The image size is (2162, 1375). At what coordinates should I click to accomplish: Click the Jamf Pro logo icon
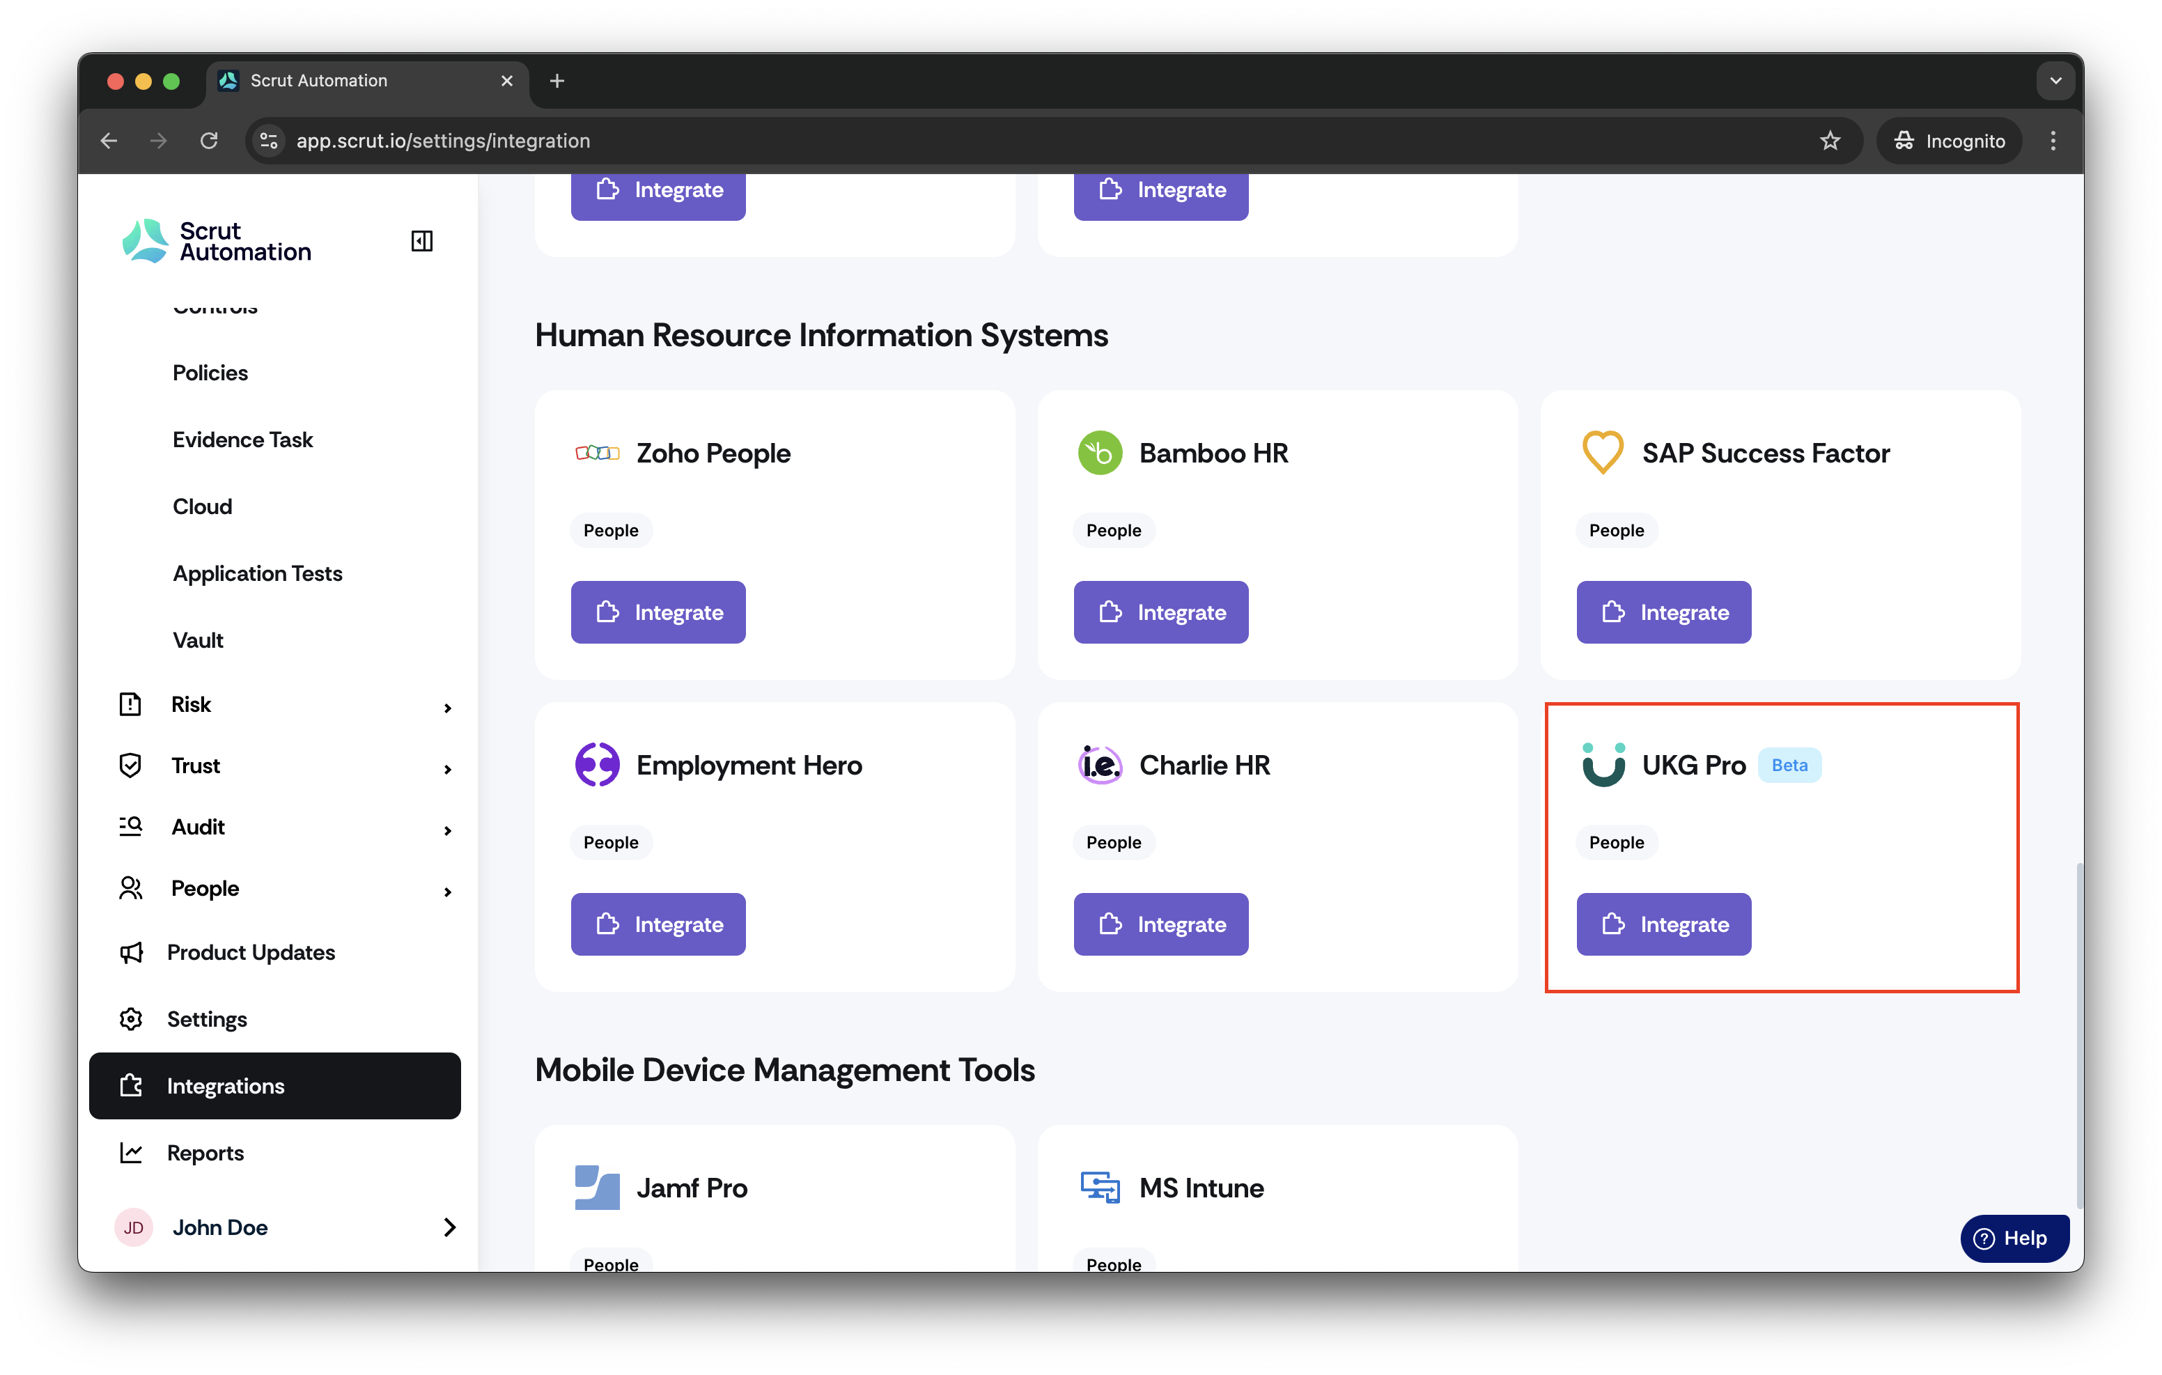pos(597,1188)
